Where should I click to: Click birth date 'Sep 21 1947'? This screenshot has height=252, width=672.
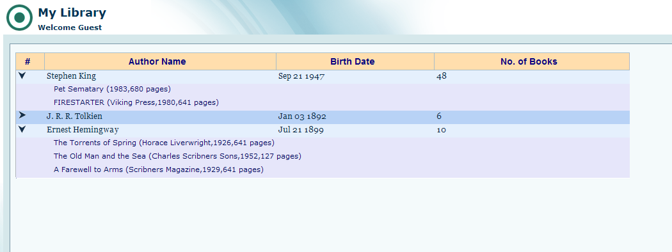(x=301, y=76)
